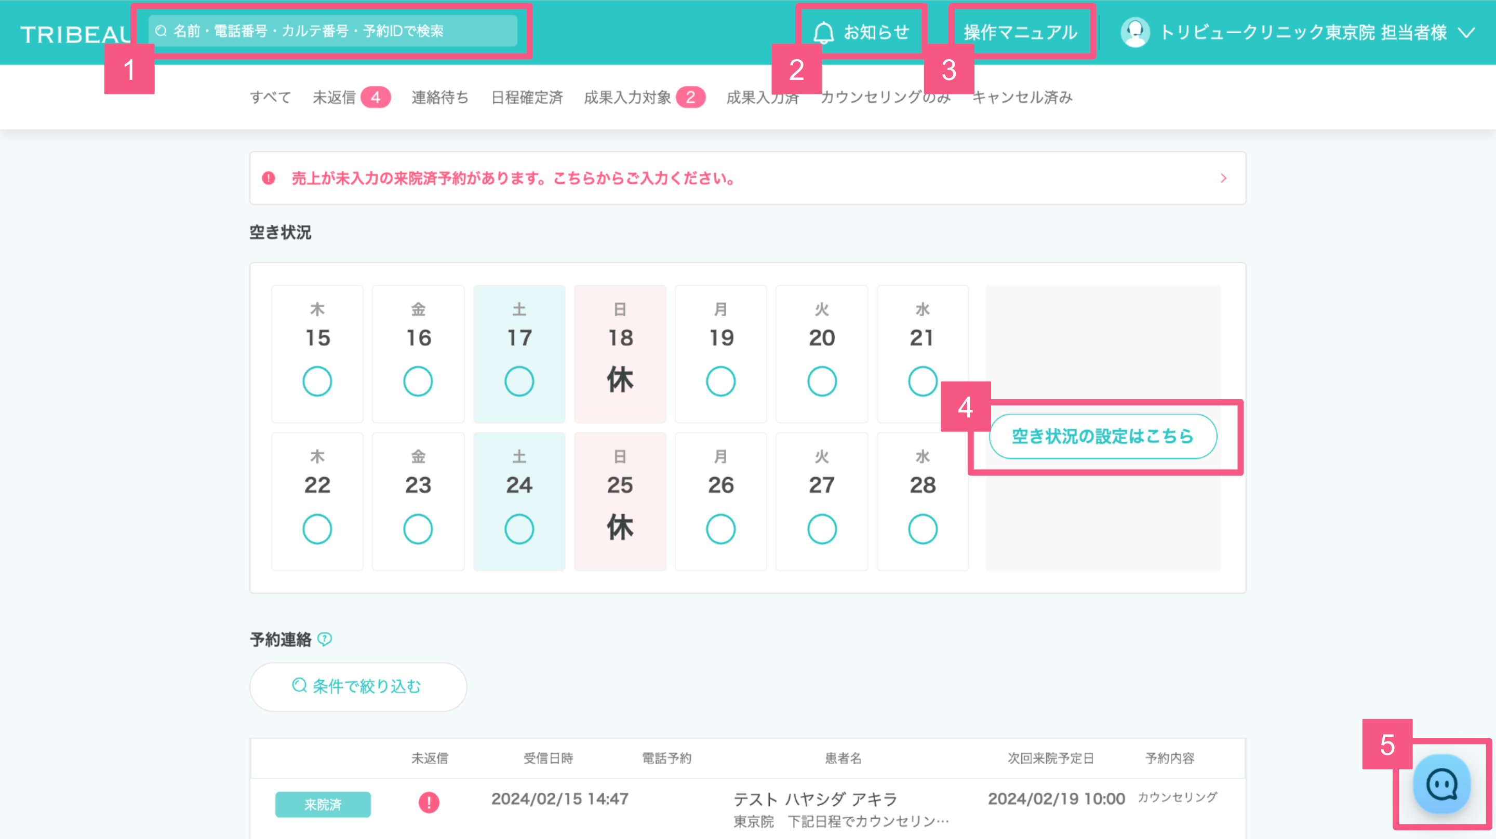Click the bell notification icon お知らせ
Screen dimensions: 1496x839
click(823, 33)
